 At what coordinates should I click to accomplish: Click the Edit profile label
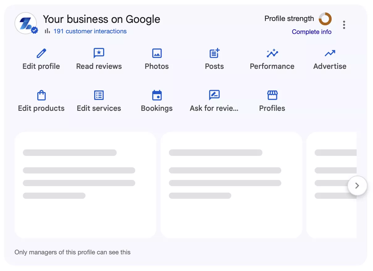coord(41,66)
